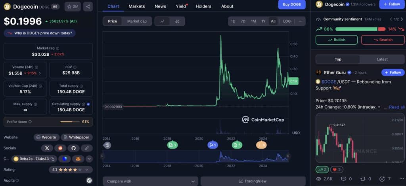This screenshot has width=406, height=186.
Task: Switch chart to Price mode
Action: (112, 21)
